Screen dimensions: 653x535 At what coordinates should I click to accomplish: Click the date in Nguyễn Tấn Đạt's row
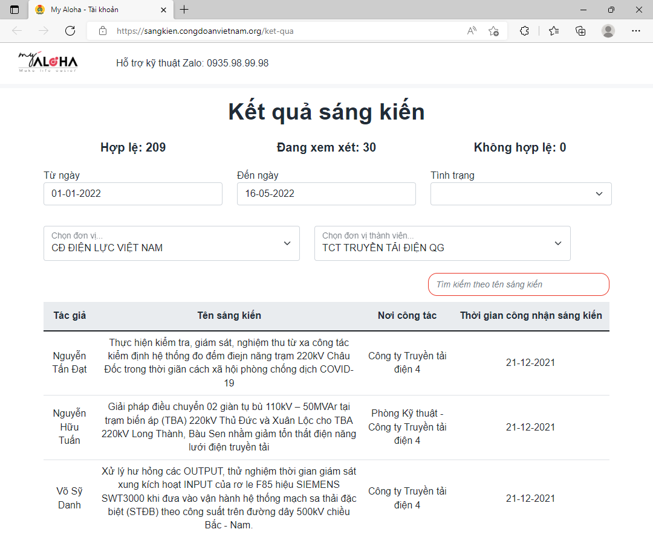[x=531, y=363]
